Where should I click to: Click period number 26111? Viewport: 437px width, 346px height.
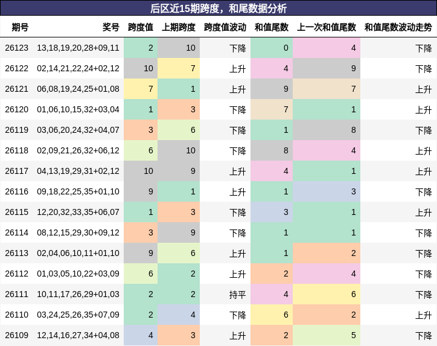pyautogui.click(x=17, y=294)
